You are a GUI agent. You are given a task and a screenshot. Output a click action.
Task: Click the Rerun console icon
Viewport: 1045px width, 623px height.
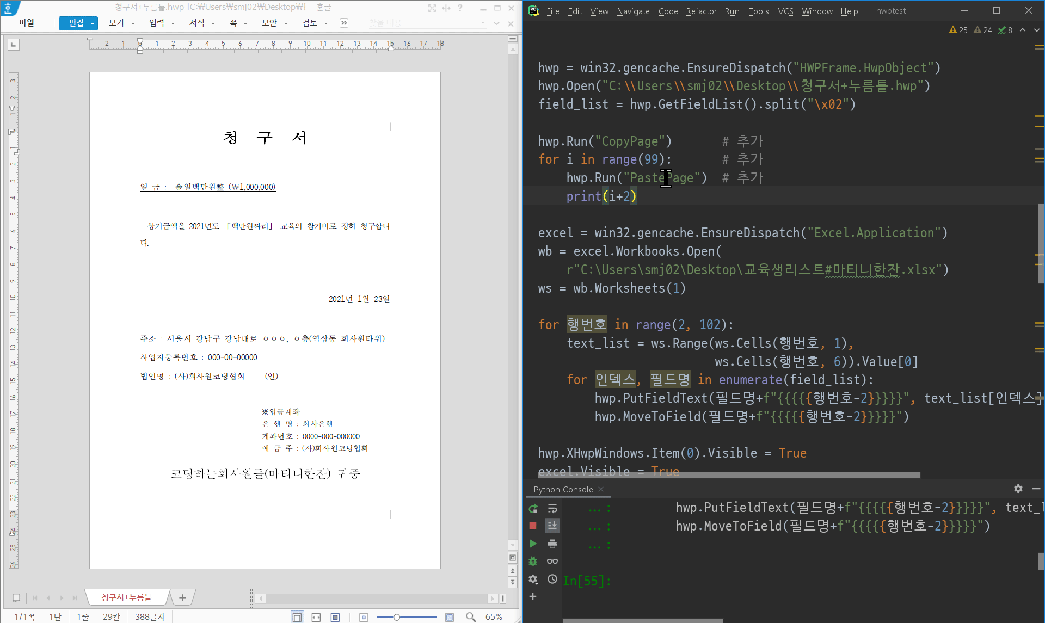(533, 508)
